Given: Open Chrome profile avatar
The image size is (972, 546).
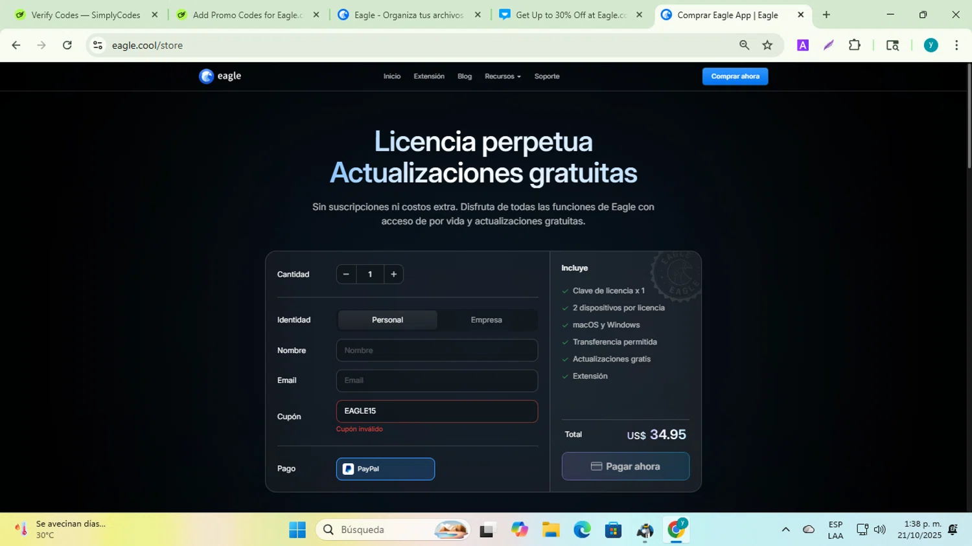Looking at the screenshot, I should (x=931, y=45).
